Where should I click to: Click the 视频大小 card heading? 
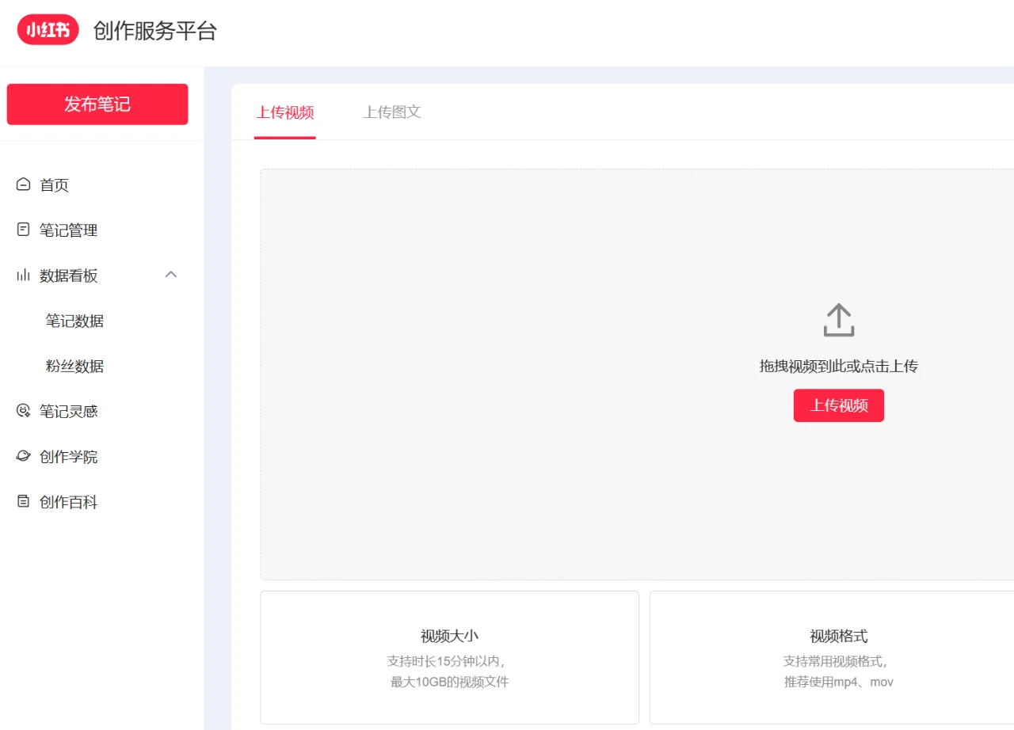pos(449,636)
